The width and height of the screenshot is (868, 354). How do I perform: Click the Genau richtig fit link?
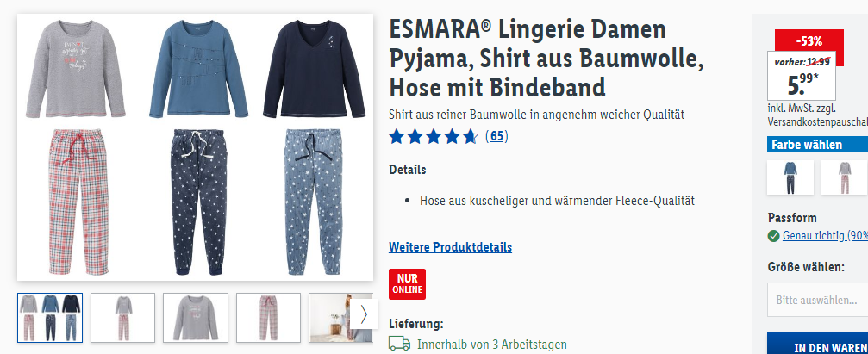pyautogui.click(x=825, y=236)
